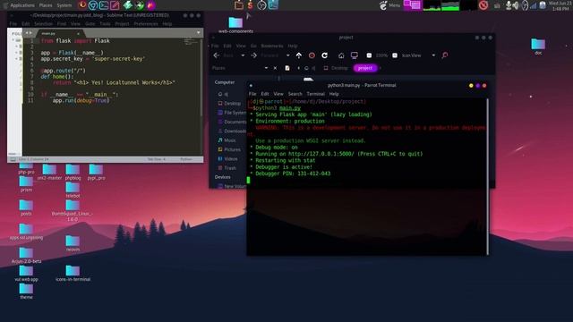Open Go menu in file manager
The image size is (573, 322).
click(x=253, y=46)
